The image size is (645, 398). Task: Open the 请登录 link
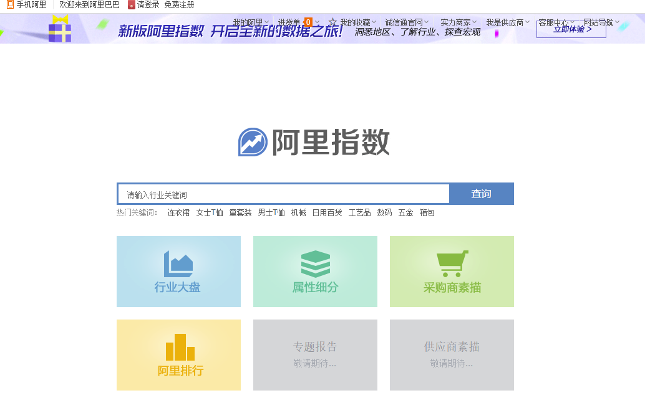[148, 5]
